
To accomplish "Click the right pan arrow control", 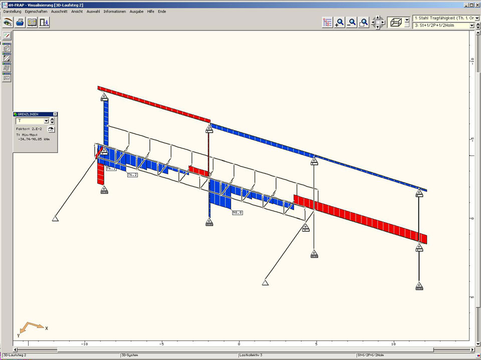I will [384, 22].
